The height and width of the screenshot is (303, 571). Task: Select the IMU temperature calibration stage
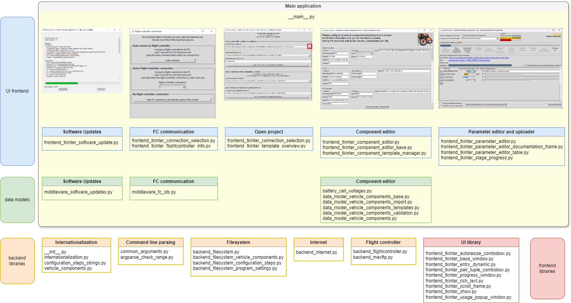coord(446,50)
